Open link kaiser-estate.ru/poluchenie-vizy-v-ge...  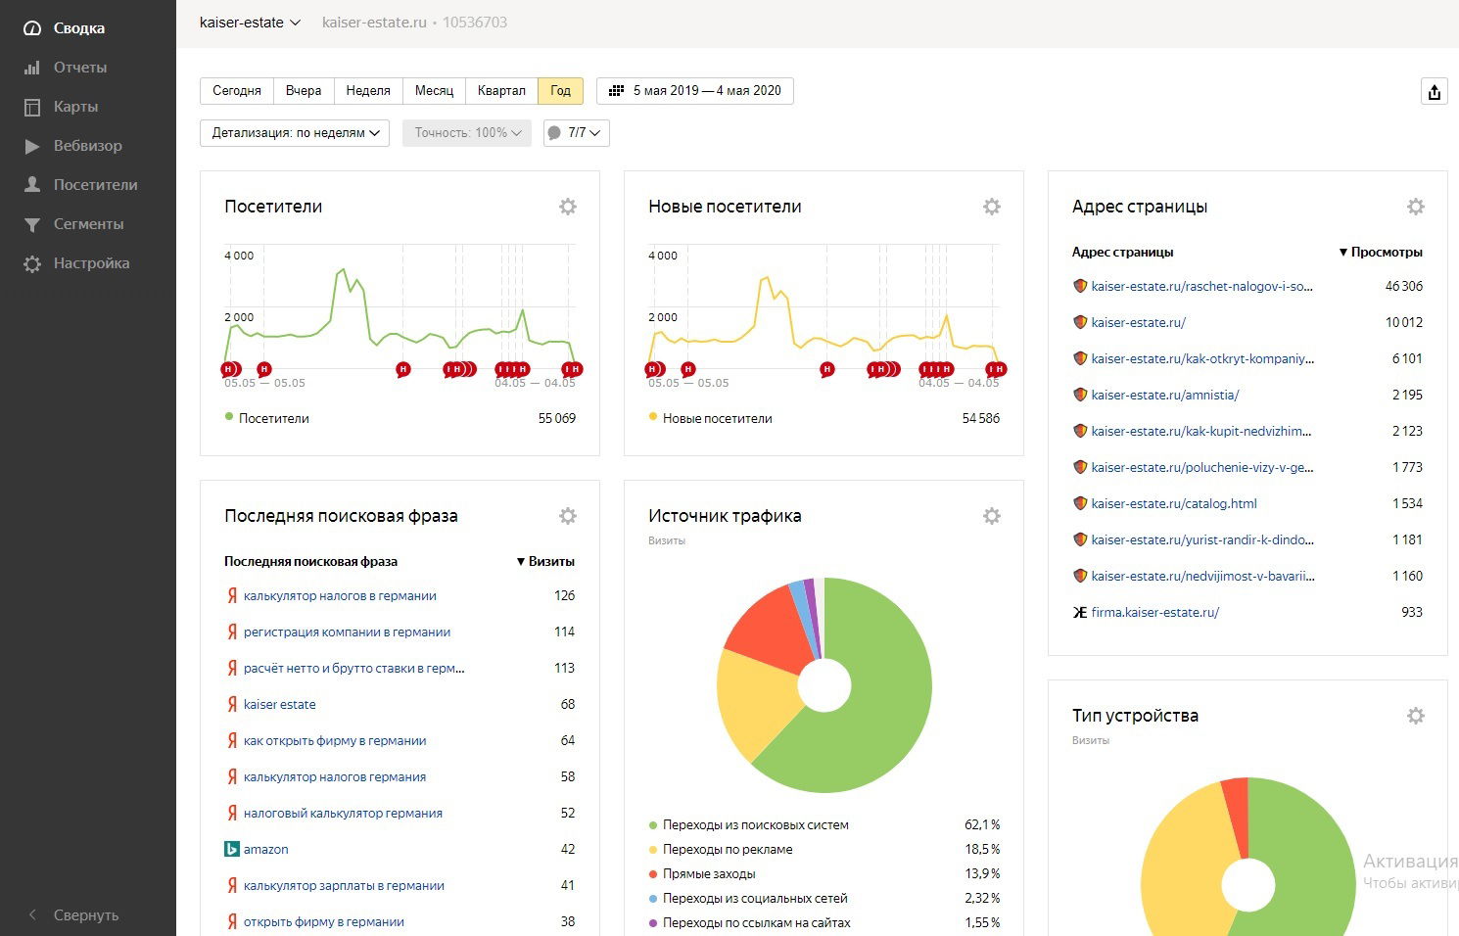1202,468
